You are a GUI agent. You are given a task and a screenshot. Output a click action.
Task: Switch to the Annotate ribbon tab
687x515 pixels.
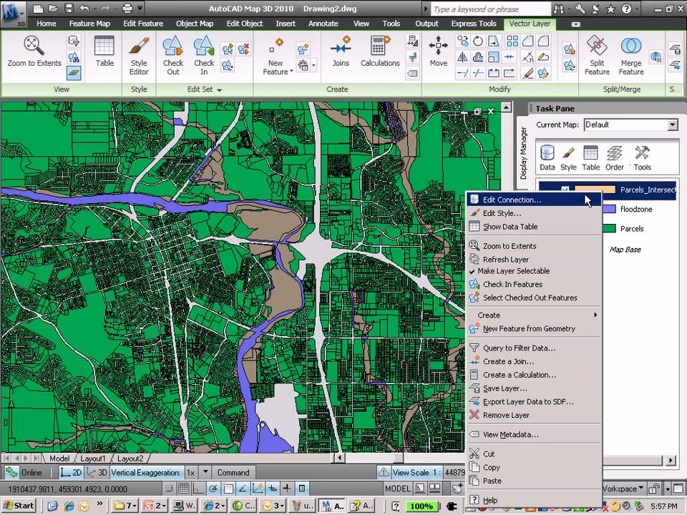[323, 24]
